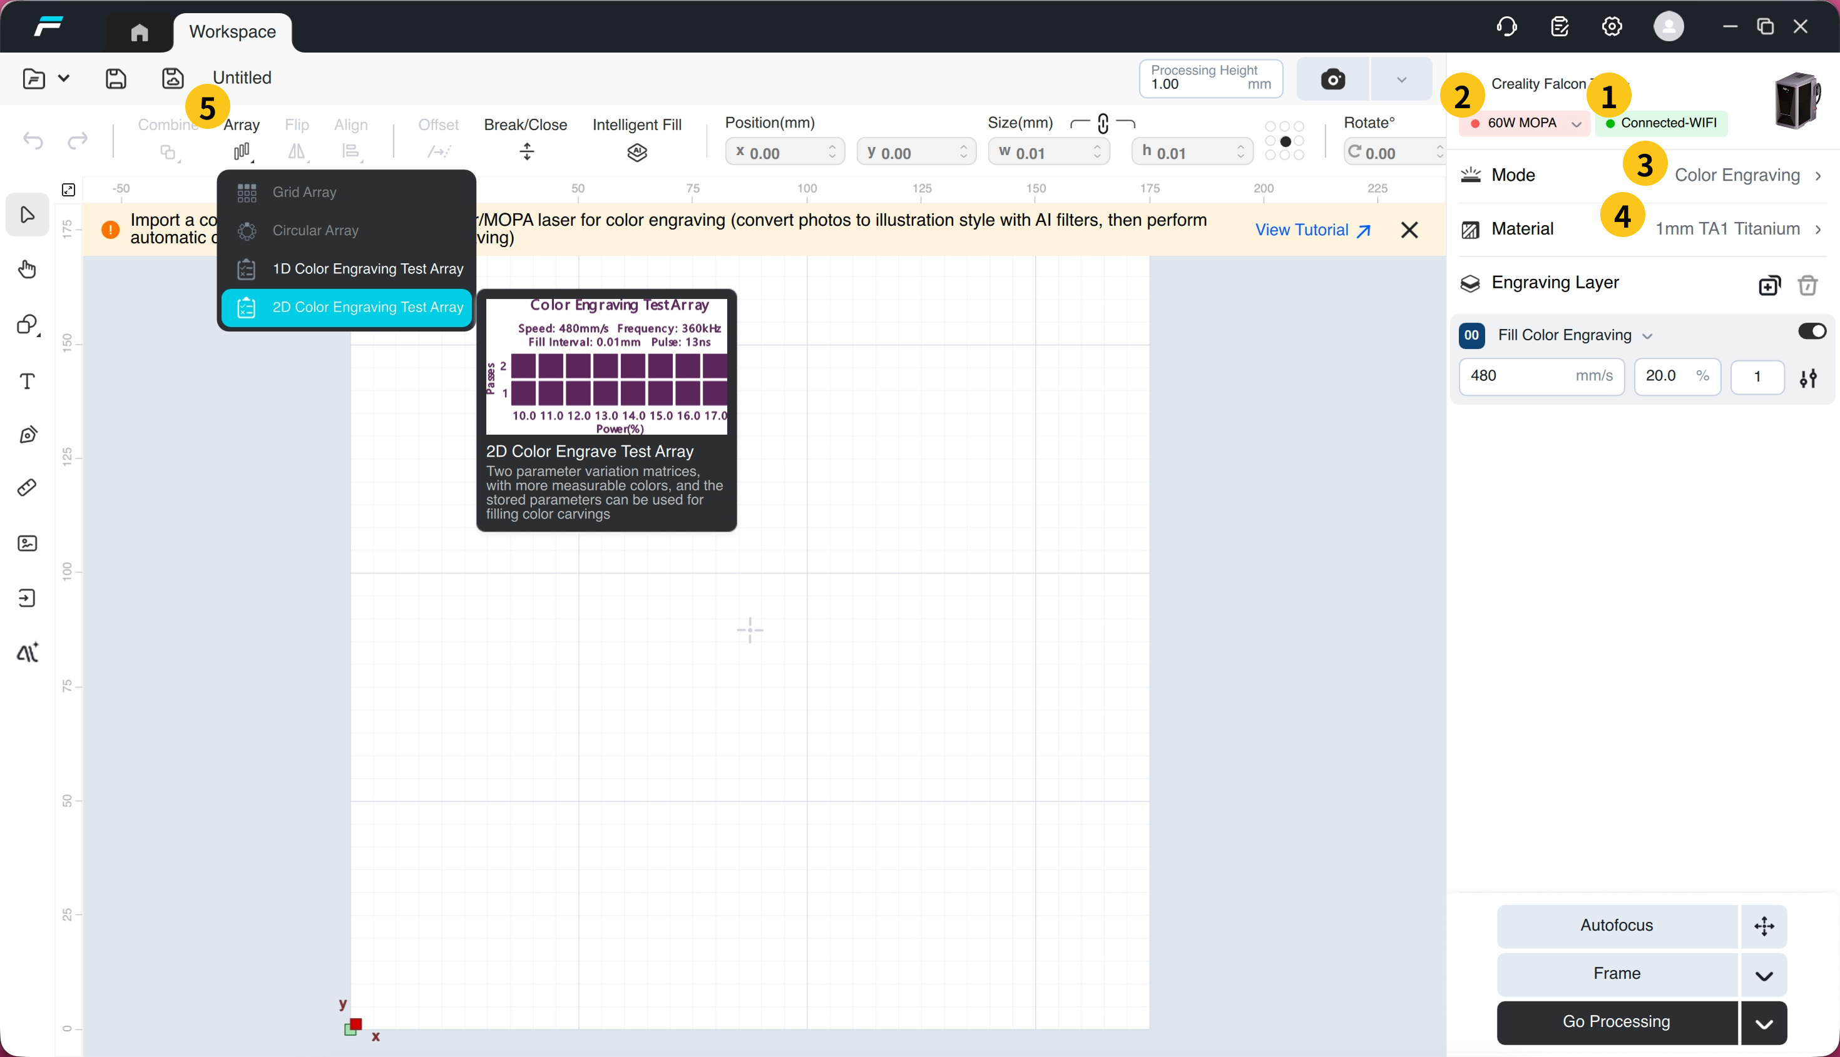Use the Intelligent Fill tool
The image size is (1840, 1057).
637,138
